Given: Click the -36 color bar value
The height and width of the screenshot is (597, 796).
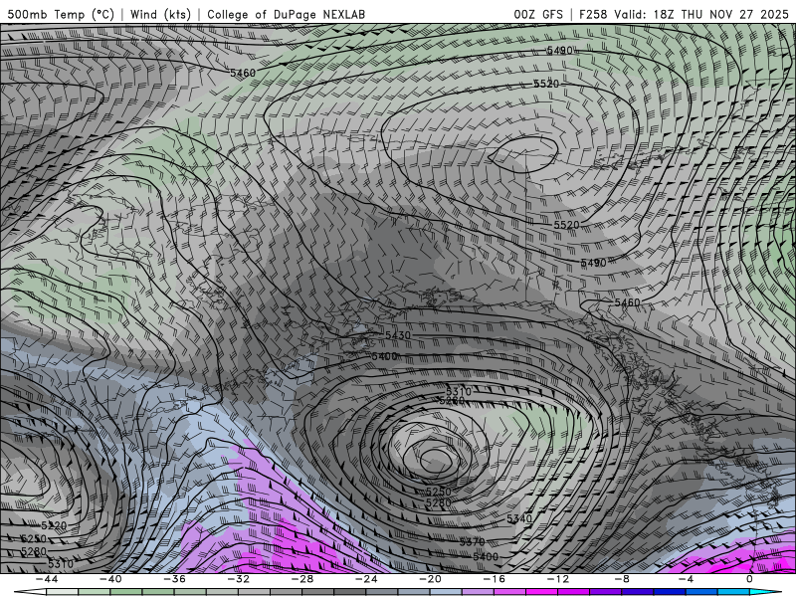Looking at the screenshot, I should pos(174,579).
